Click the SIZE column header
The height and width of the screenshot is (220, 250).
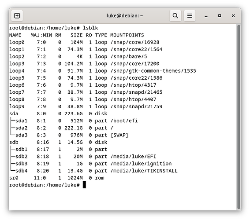[77, 35]
